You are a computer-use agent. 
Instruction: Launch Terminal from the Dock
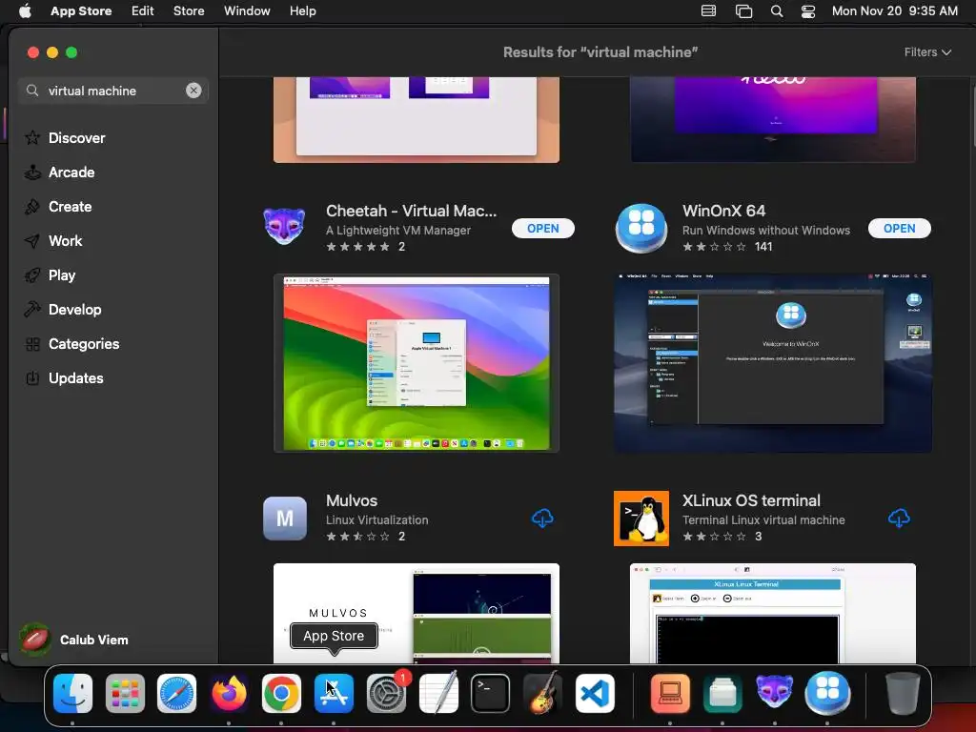point(491,693)
